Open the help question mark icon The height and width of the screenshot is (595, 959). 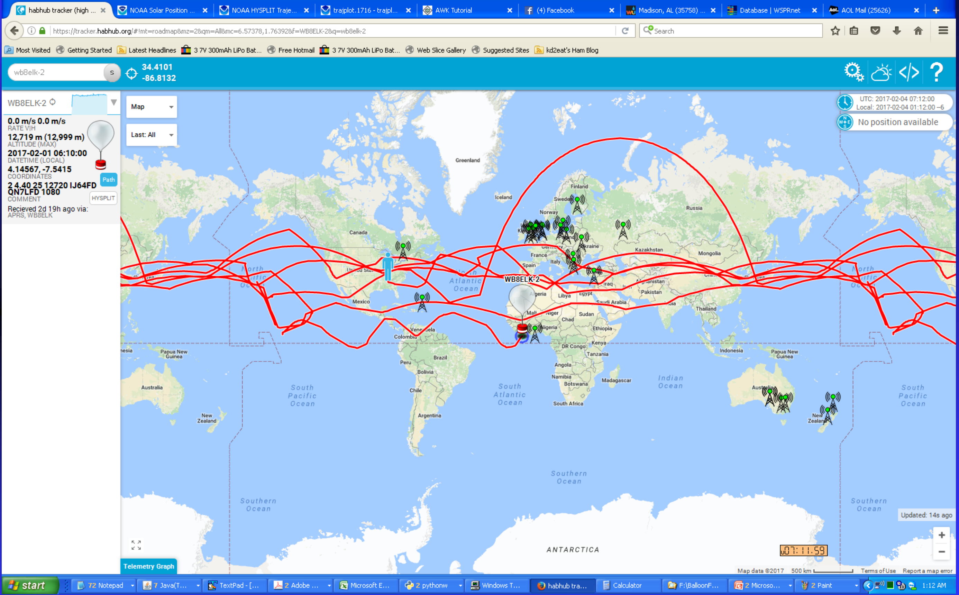coord(936,72)
